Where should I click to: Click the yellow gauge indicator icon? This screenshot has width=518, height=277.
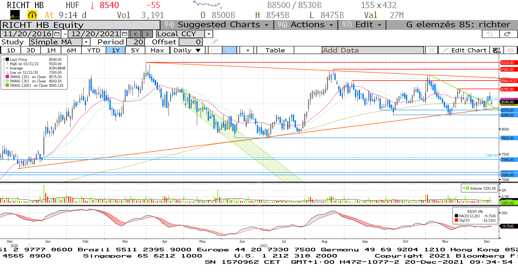point(32,15)
